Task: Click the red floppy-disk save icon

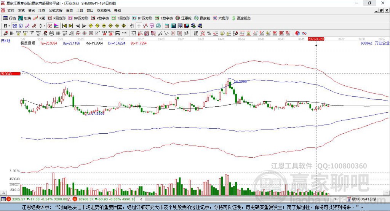Action: [x=187, y=26]
